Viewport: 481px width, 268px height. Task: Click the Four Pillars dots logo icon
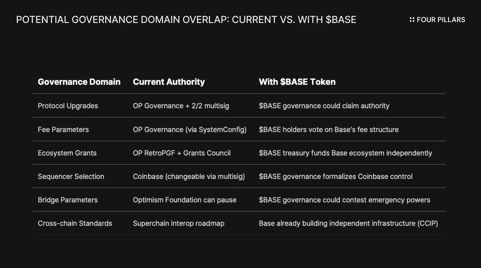pyautogui.click(x=412, y=20)
